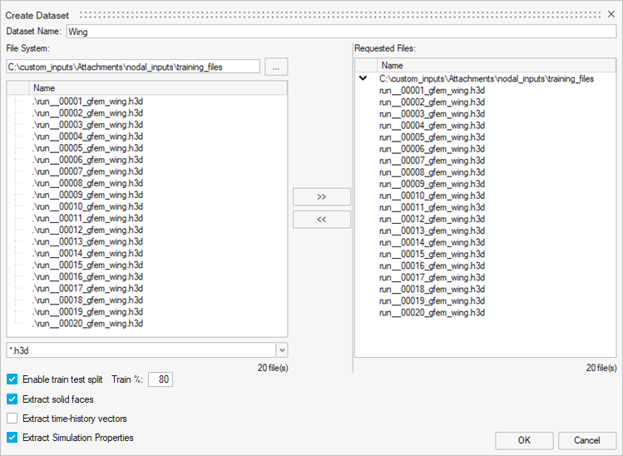Select .\run__00020_gfem_wing.h3d in File System list
623x456 pixels.
(x=87, y=324)
